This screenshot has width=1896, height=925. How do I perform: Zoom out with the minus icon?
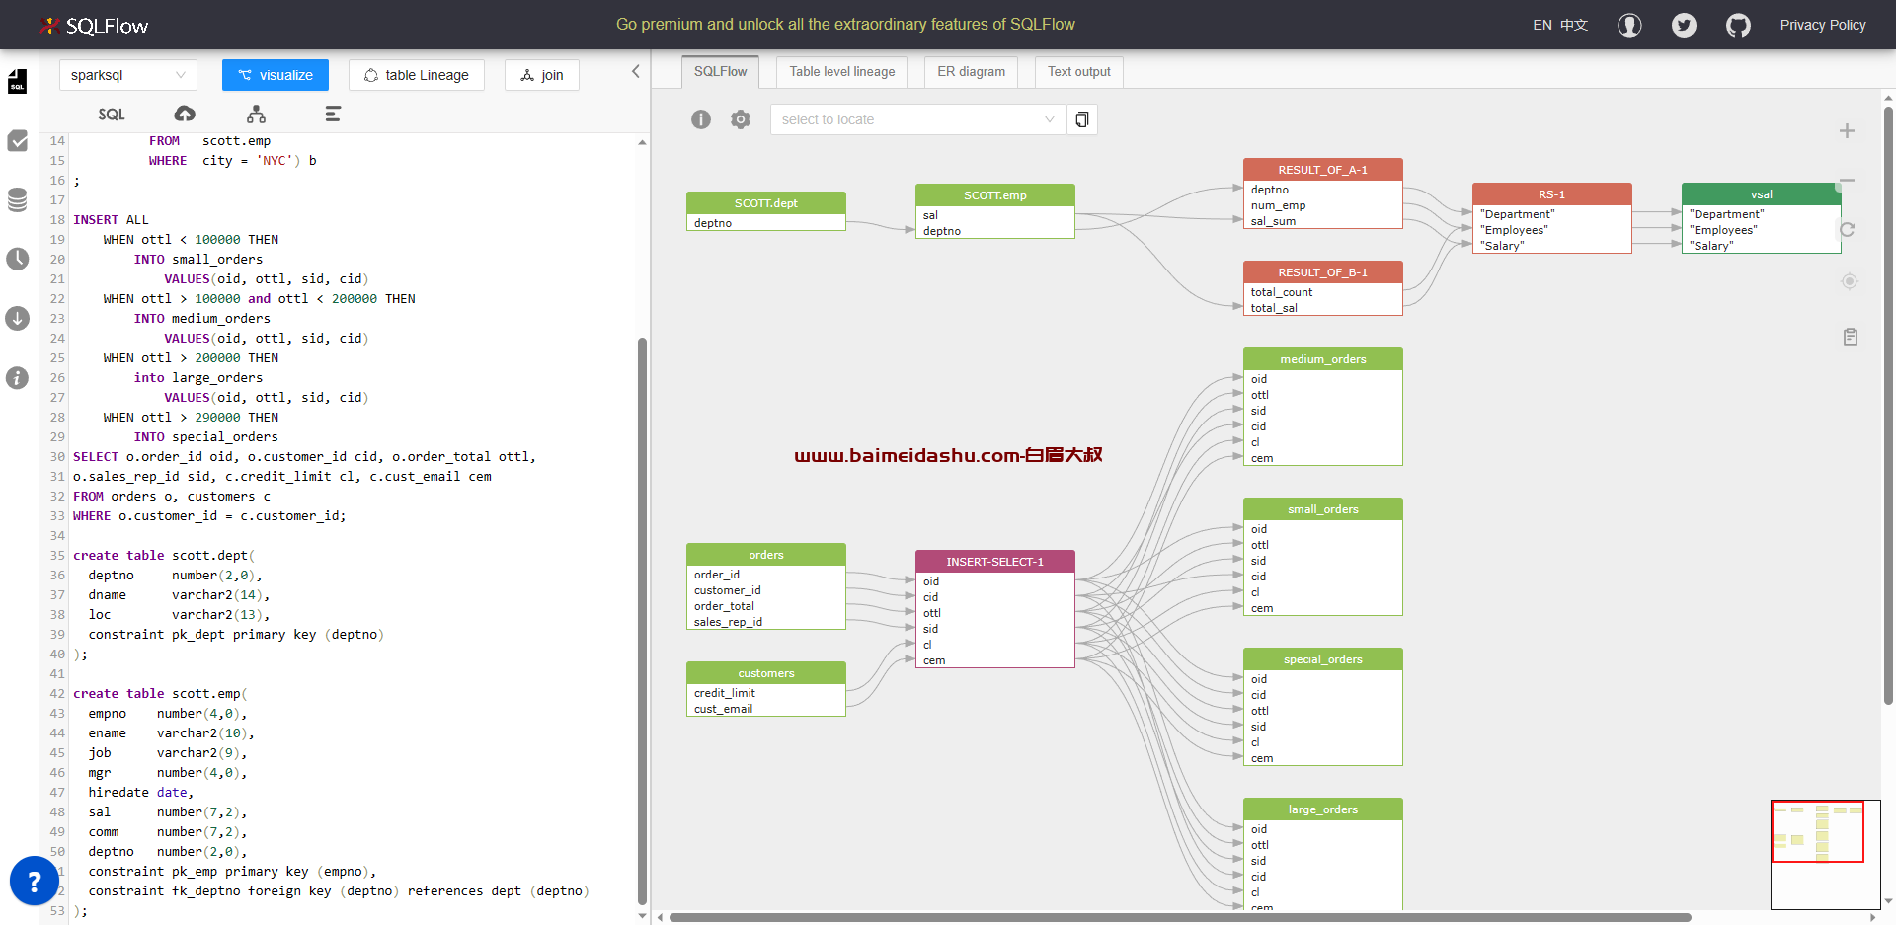pos(1847,181)
